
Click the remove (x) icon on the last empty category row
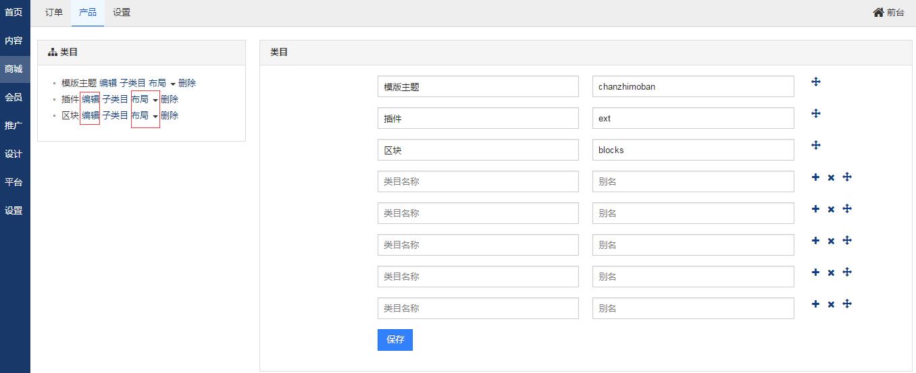(831, 305)
